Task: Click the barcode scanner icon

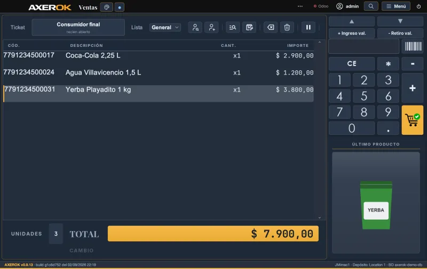Action: (x=413, y=46)
